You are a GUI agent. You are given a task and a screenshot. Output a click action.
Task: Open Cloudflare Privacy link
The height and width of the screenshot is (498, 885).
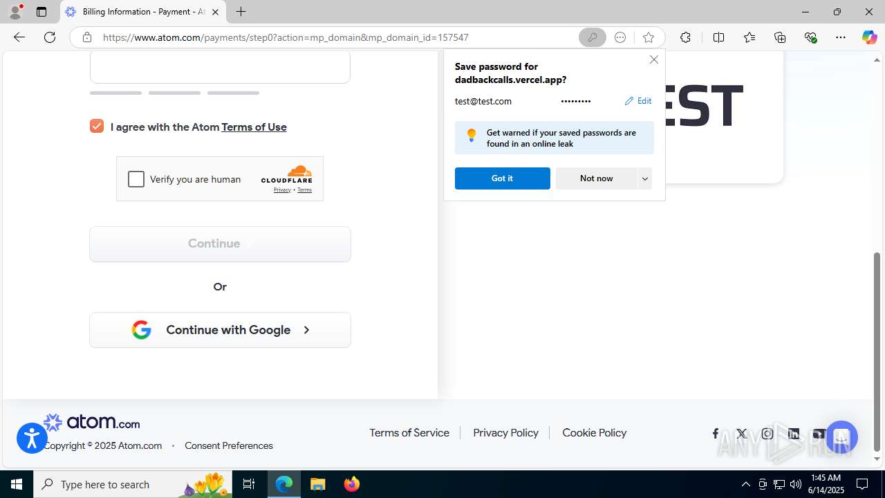pyautogui.click(x=282, y=190)
